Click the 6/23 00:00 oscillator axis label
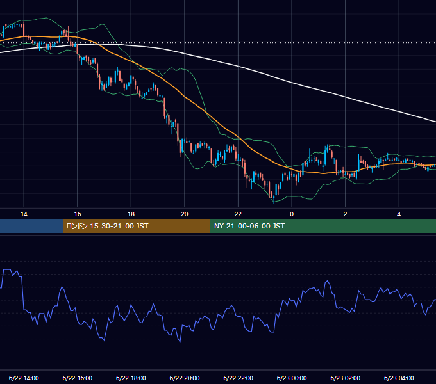This screenshot has width=436, height=384. [x=292, y=378]
